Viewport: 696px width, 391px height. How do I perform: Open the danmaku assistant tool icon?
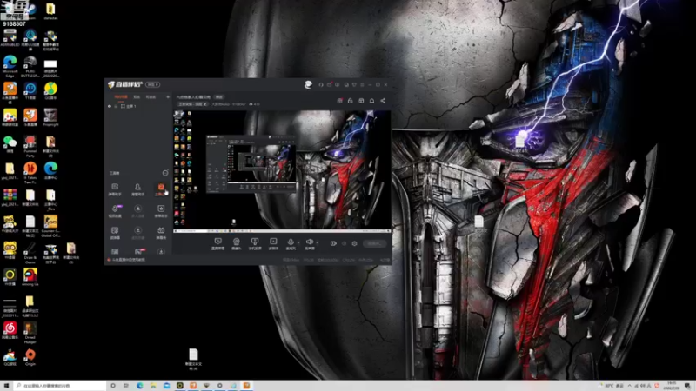pos(115,189)
